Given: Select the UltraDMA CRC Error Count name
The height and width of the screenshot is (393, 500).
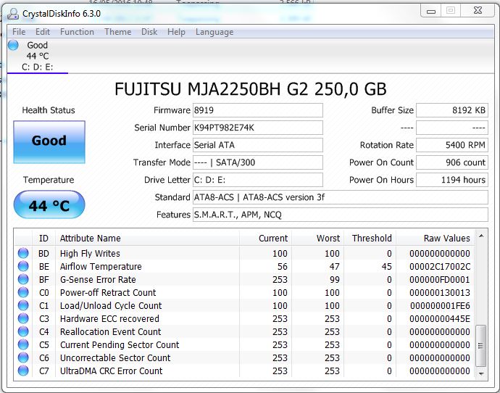Looking at the screenshot, I should [111, 371].
